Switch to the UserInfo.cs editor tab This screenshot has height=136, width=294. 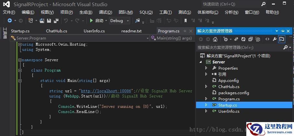coord(94,31)
